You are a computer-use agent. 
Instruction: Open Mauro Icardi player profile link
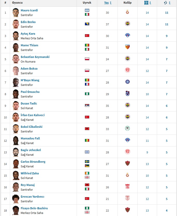(x=29, y=10)
